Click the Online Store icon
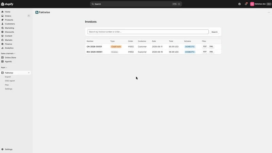Viewport: 272px width, 153px height. click(2, 57)
